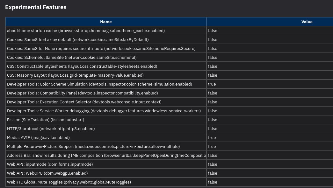
Task: Click the true value for Color Scheme Simulation
Action: coord(212,84)
